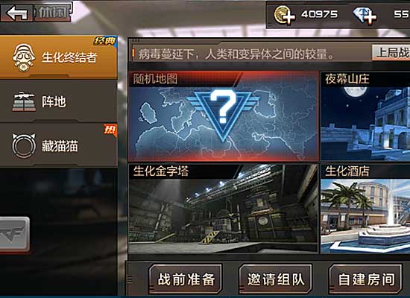Viewport: 410px width, 298px height.
Task: Click the 休闲 title label beside back arrow
Action: (x=53, y=12)
